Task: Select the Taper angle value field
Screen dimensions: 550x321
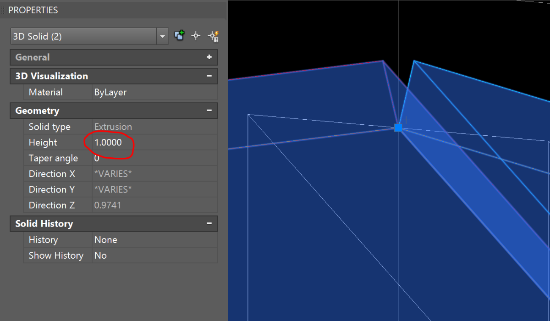Action: [154, 158]
